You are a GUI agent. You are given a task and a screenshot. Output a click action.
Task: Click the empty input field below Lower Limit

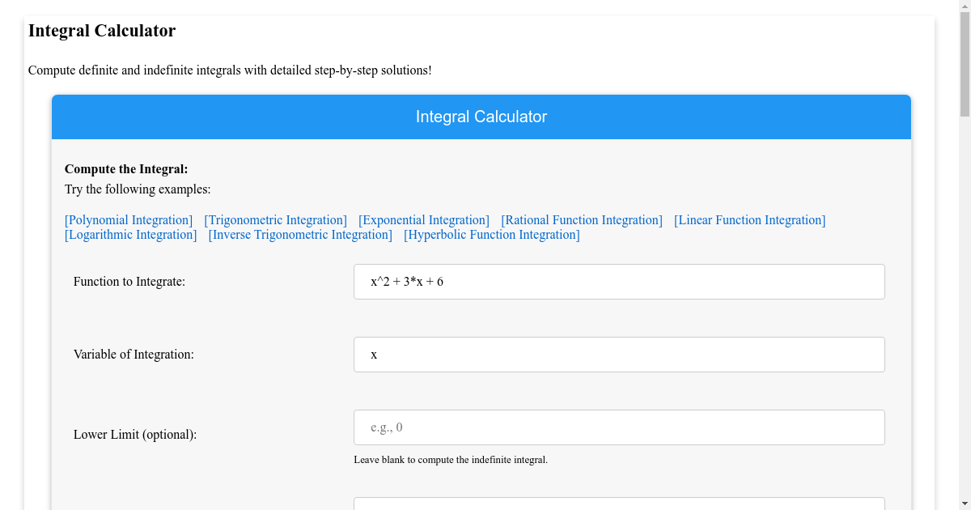[x=618, y=504]
